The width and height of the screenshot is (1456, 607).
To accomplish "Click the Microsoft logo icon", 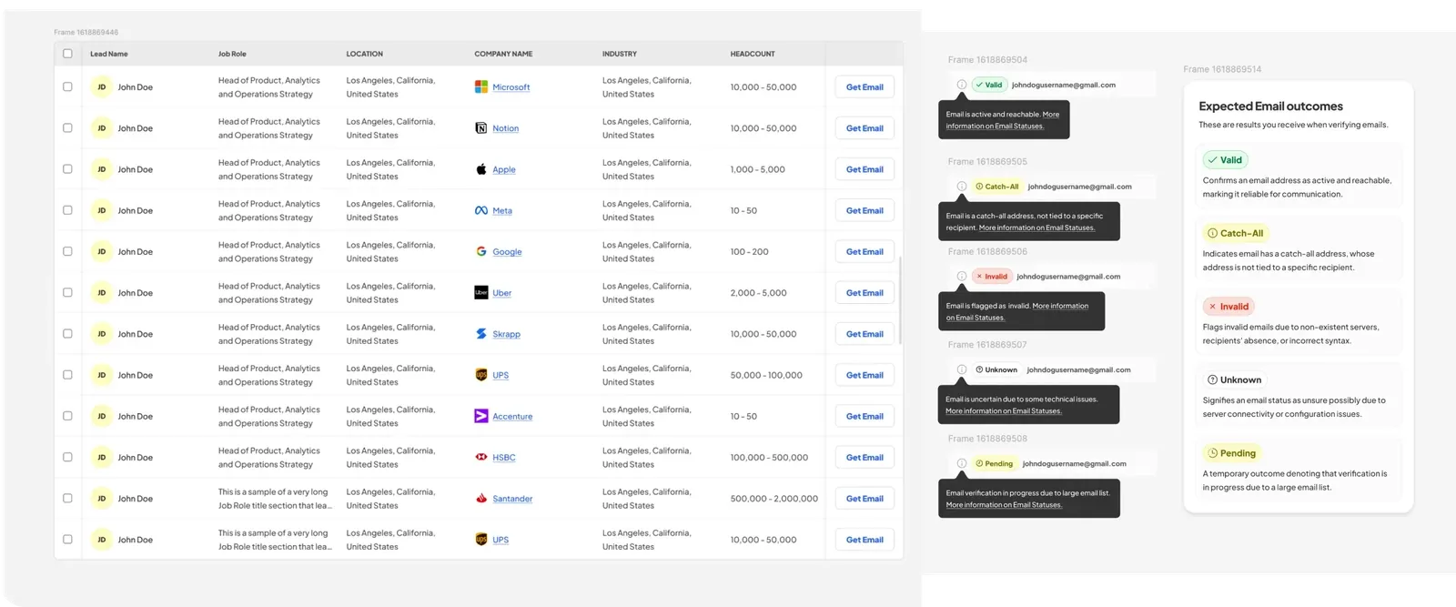I will pyautogui.click(x=481, y=87).
